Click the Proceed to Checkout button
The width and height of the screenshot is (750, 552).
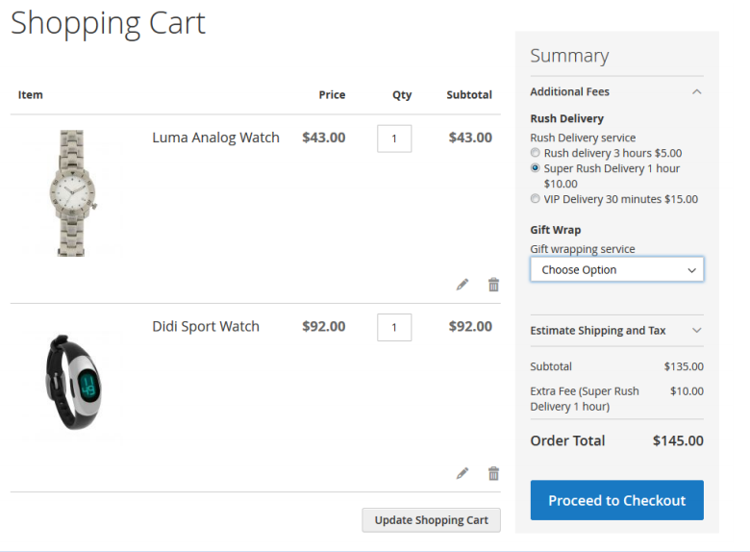point(616,500)
